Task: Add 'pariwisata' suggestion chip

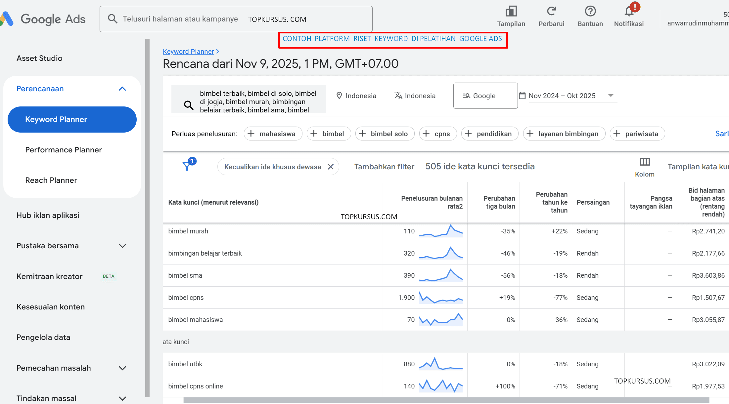Action: [x=637, y=134]
